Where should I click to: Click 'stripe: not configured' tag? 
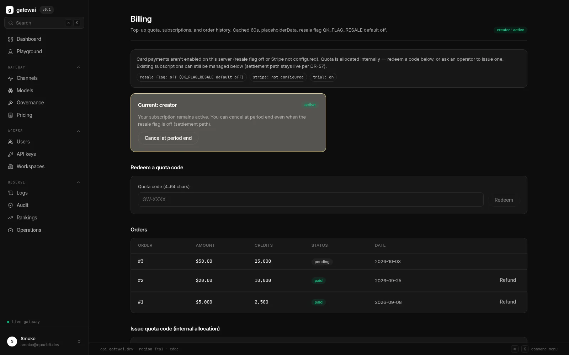point(278,77)
